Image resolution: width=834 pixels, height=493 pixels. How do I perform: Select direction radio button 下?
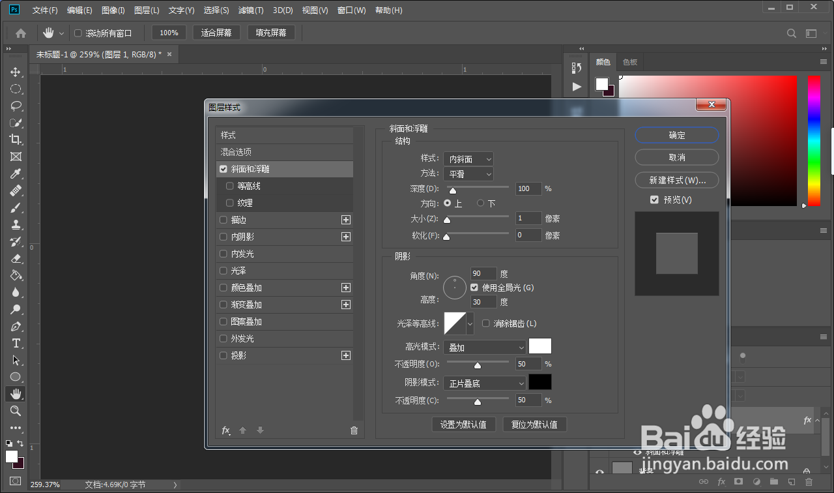coord(481,203)
